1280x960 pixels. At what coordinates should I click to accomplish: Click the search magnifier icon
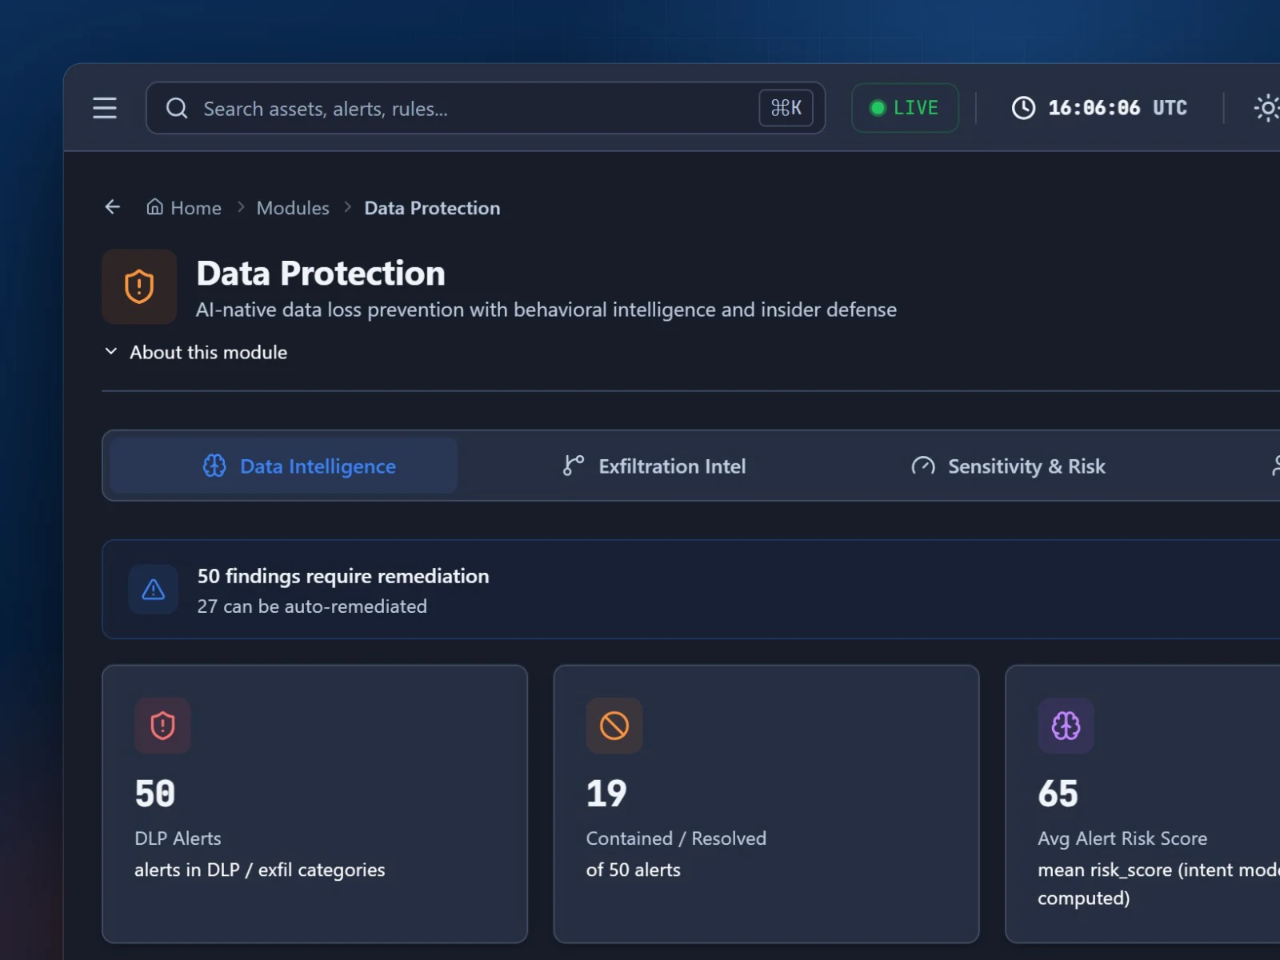click(177, 108)
